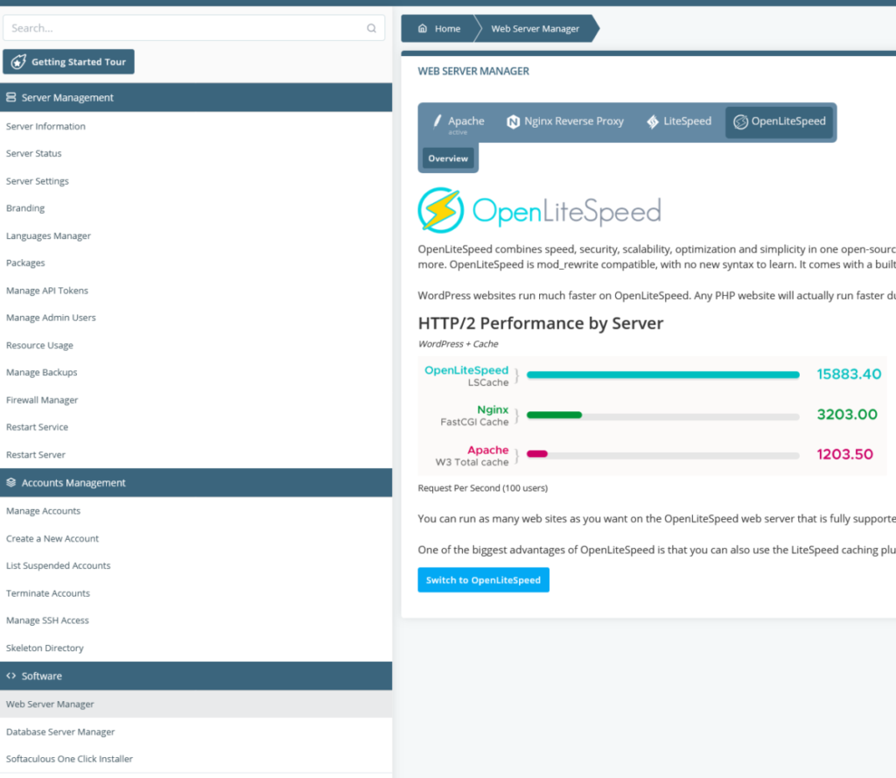This screenshot has width=896, height=778.
Task: Click the 3203.00 value
Action: [847, 415]
